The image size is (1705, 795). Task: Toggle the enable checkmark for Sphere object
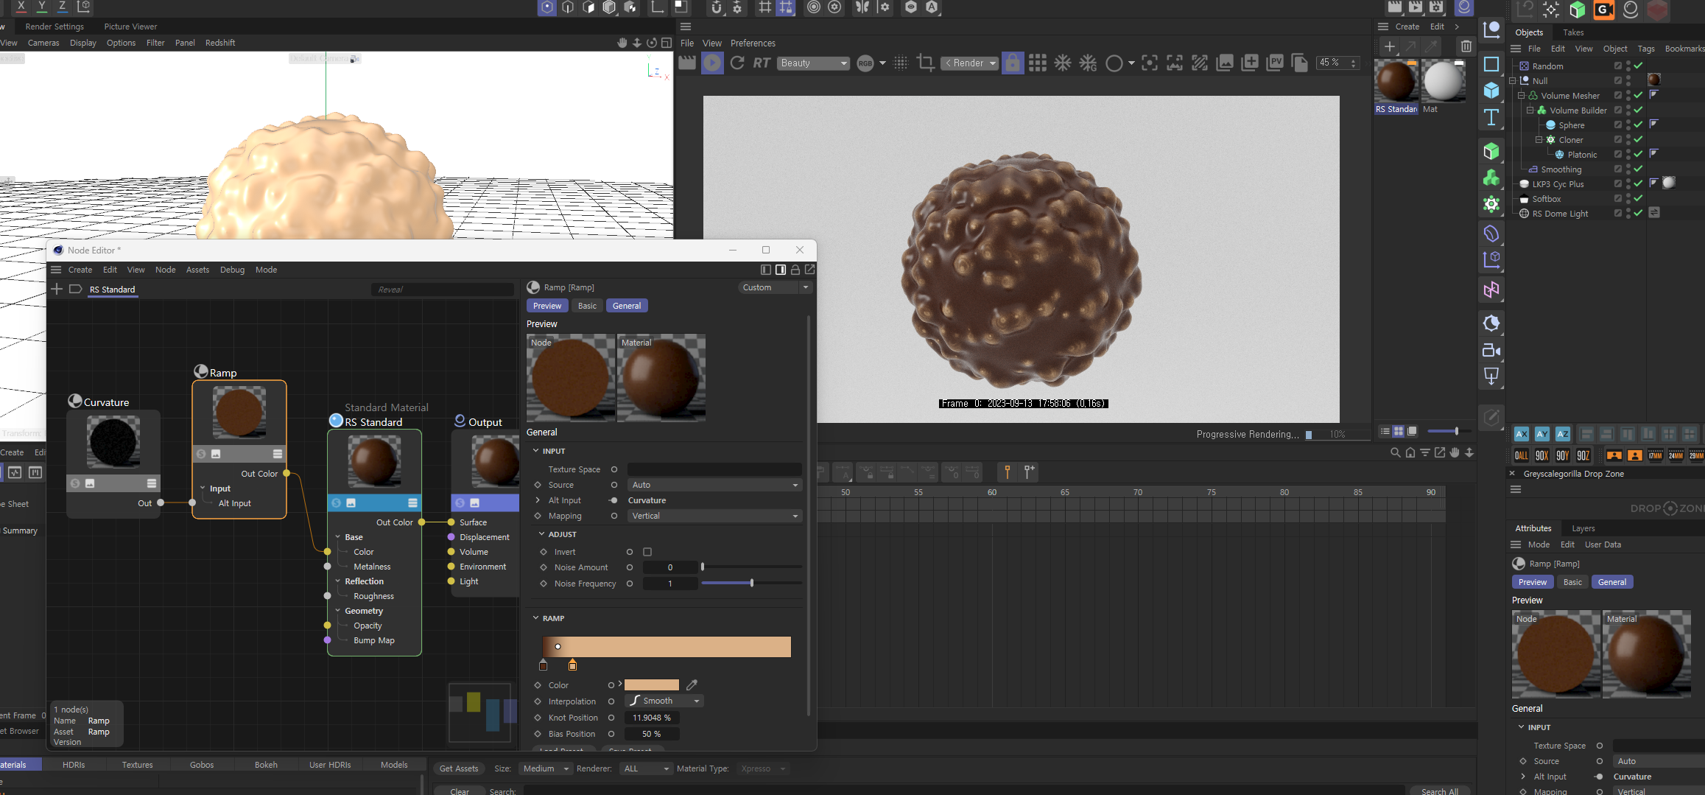point(1638,125)
